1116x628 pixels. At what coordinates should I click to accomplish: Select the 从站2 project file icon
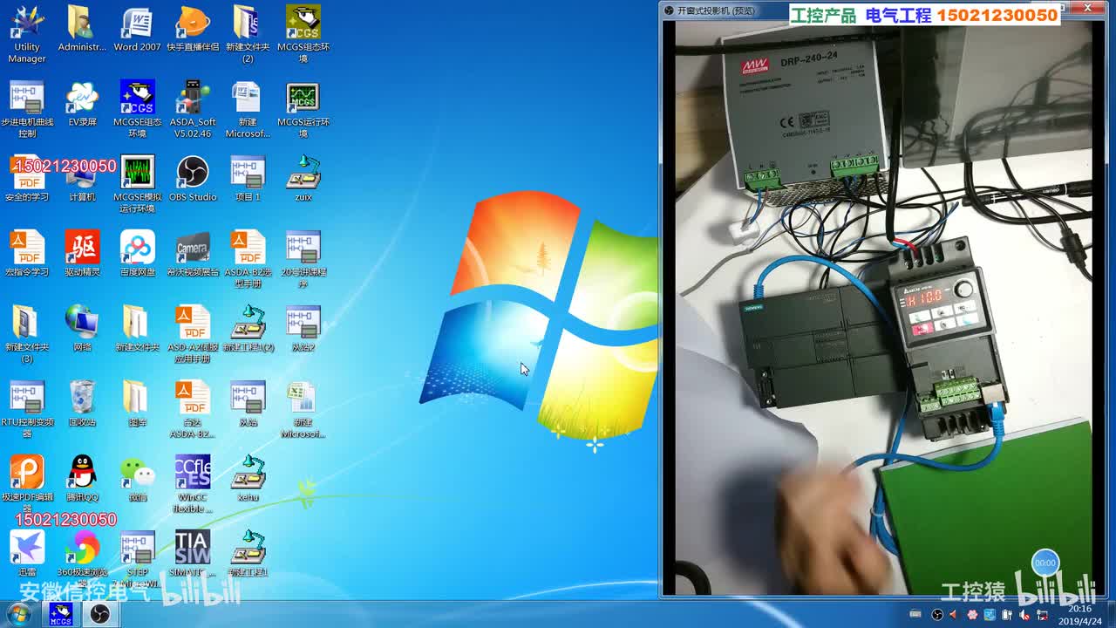[x=303, y=330]
